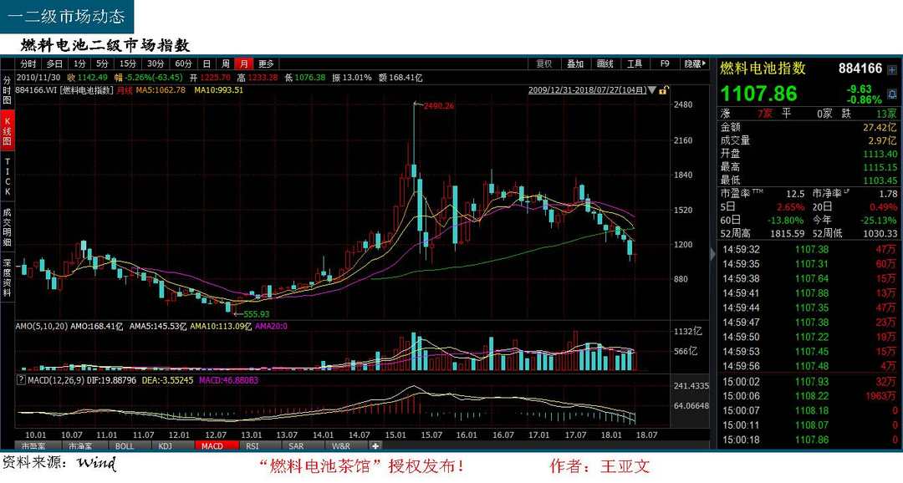This screenshot has width=903, height=483.
Task: Open the 更多 more periods menu
Action: [x=266, y=64]
